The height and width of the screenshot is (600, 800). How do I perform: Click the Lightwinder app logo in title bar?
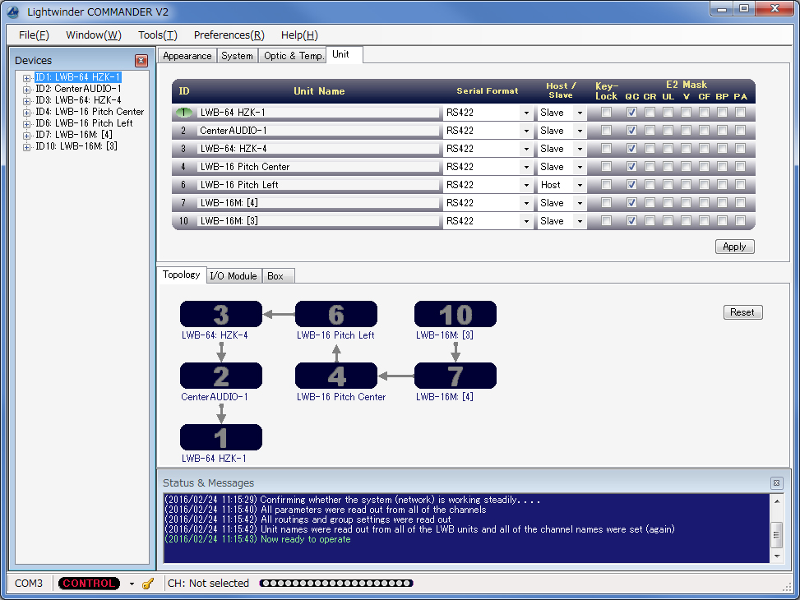(x=13, y=12)
